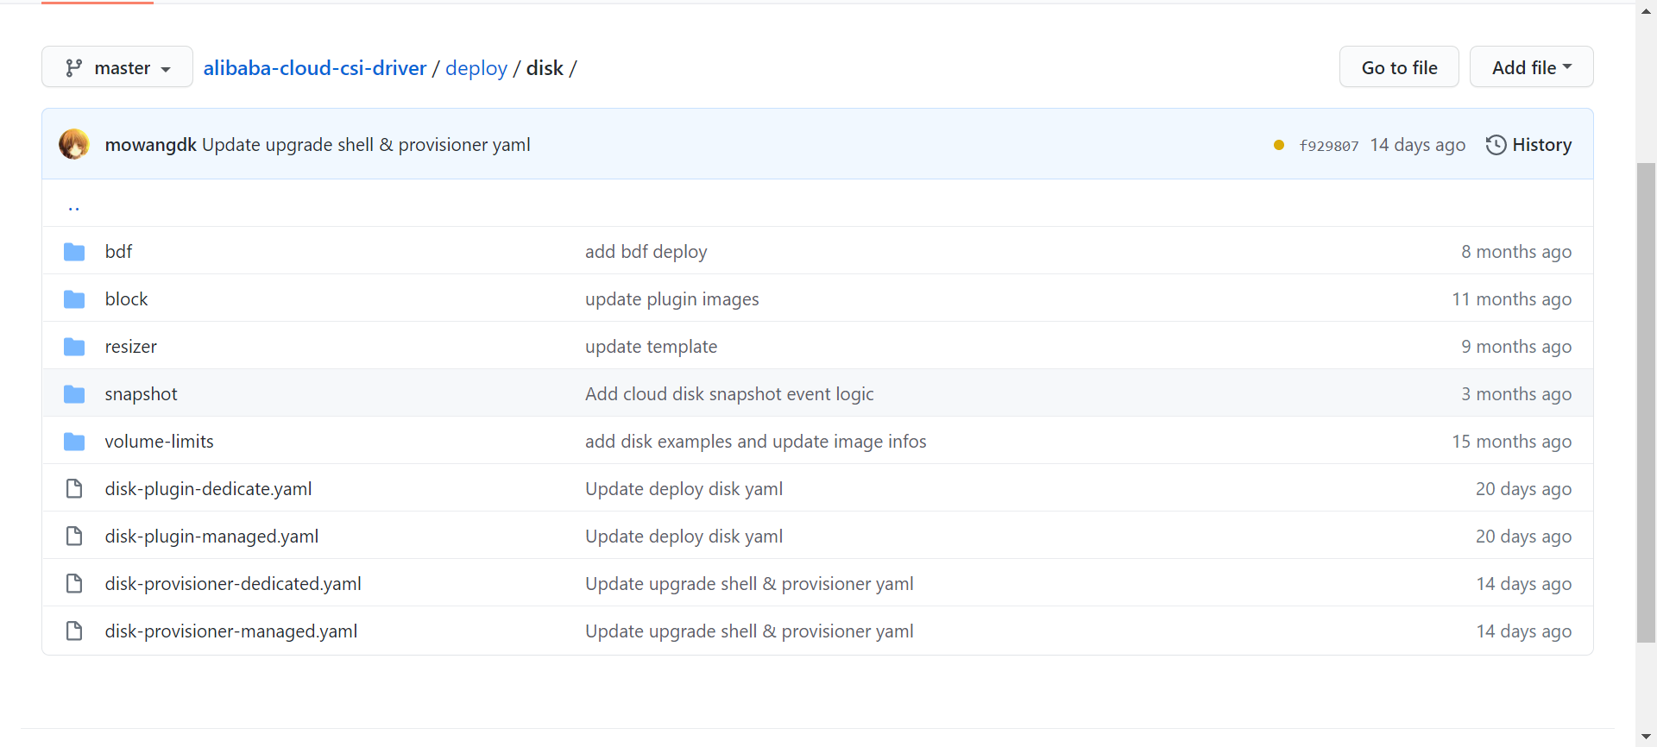Viewport: 1657px width, 747px height.
Task: Open the 'update plugin images' commit
Action: coord(672,298)
